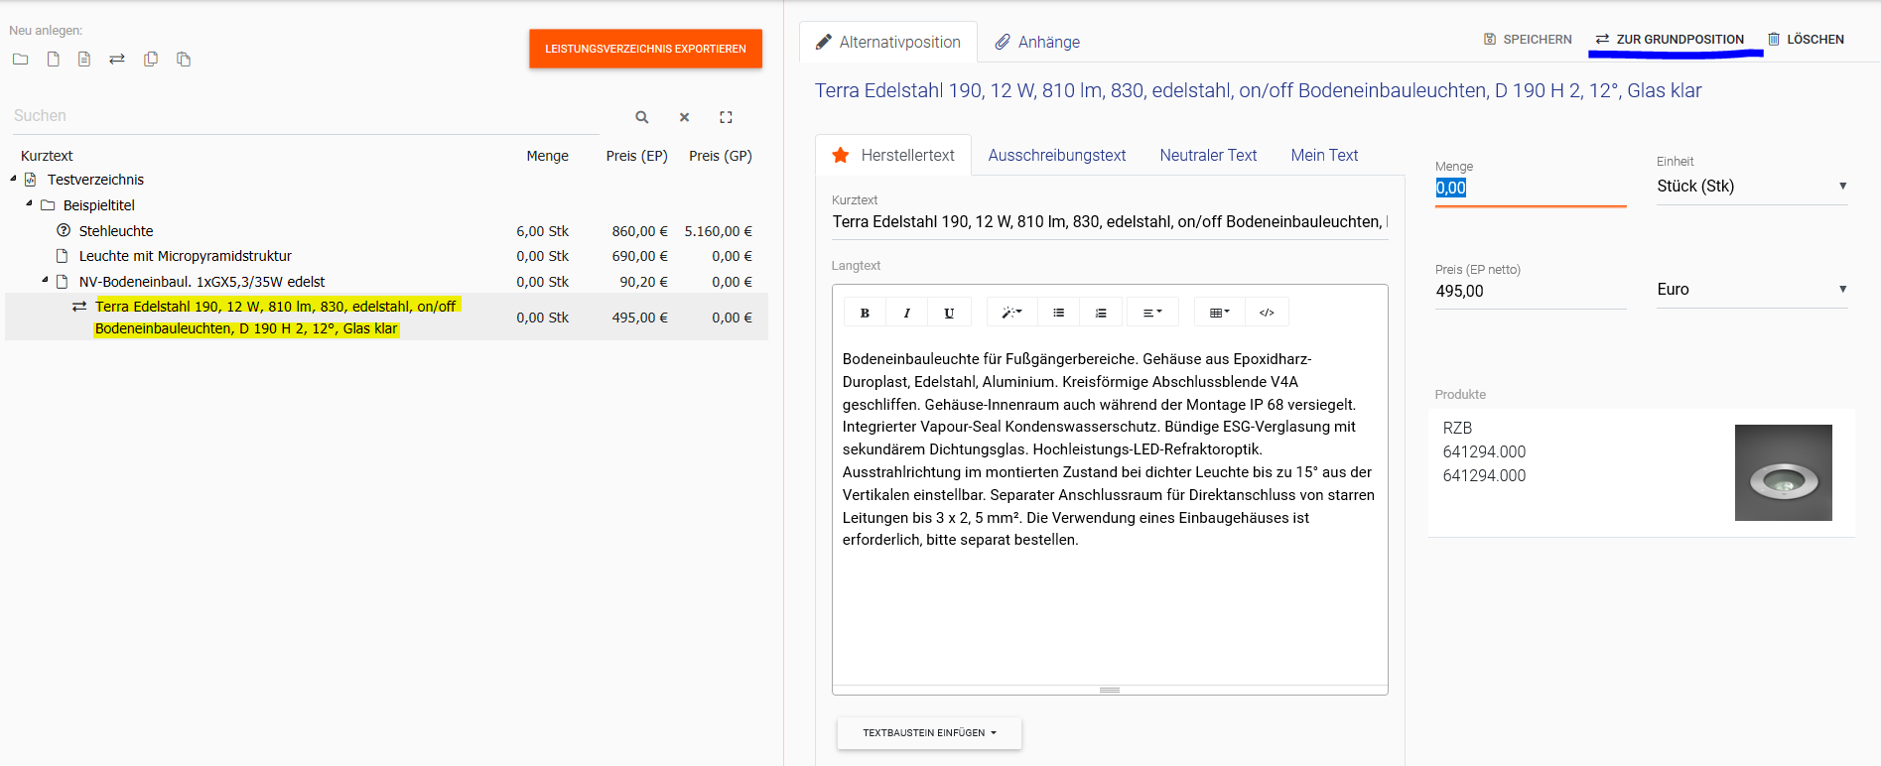Clear the search with the X icon

pyautogui.click(x=684, y=117)
